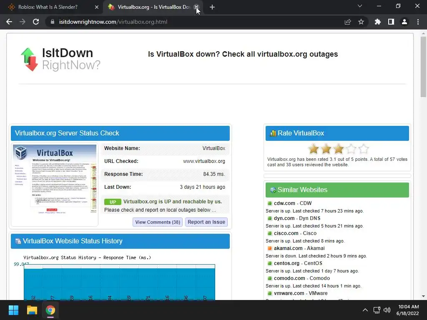
Task: Click the Status History header icon
Action: click(x=18, y=241)
